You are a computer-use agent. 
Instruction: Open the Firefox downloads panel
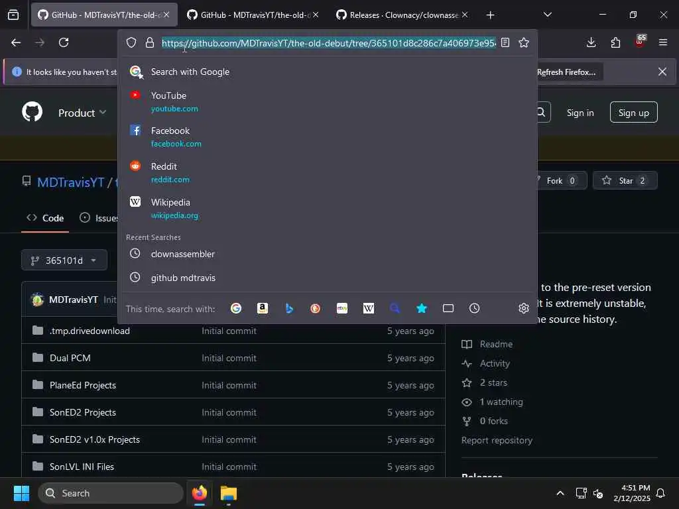tap(591, 42)
